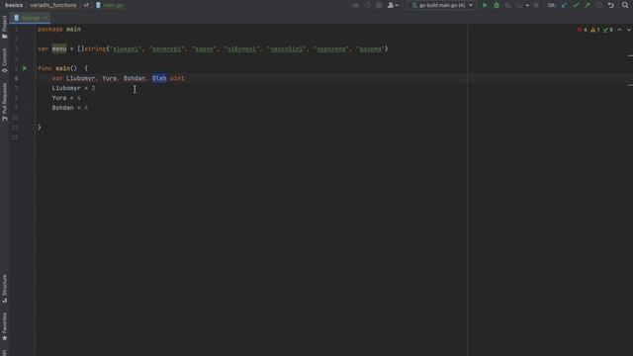633x356 pixels.
Task: Click the Git update project arrow
Action: [x=565, y=5]
